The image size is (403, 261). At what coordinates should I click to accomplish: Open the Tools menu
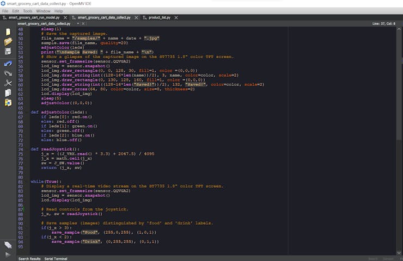coord(27,11)
